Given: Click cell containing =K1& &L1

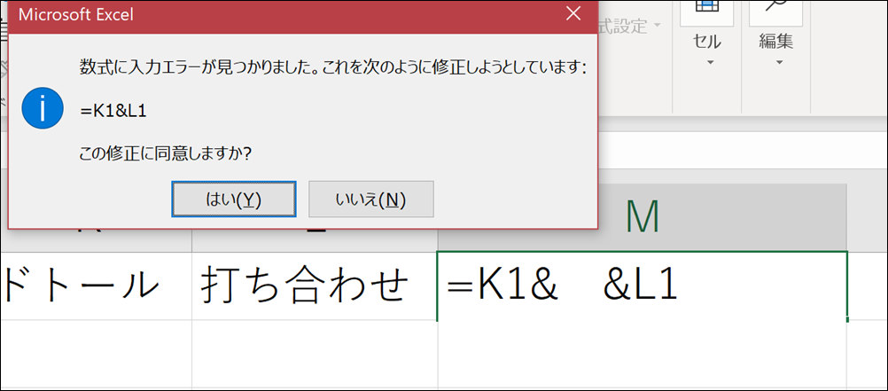Looking at the screenshot, I should coord(643,286).
